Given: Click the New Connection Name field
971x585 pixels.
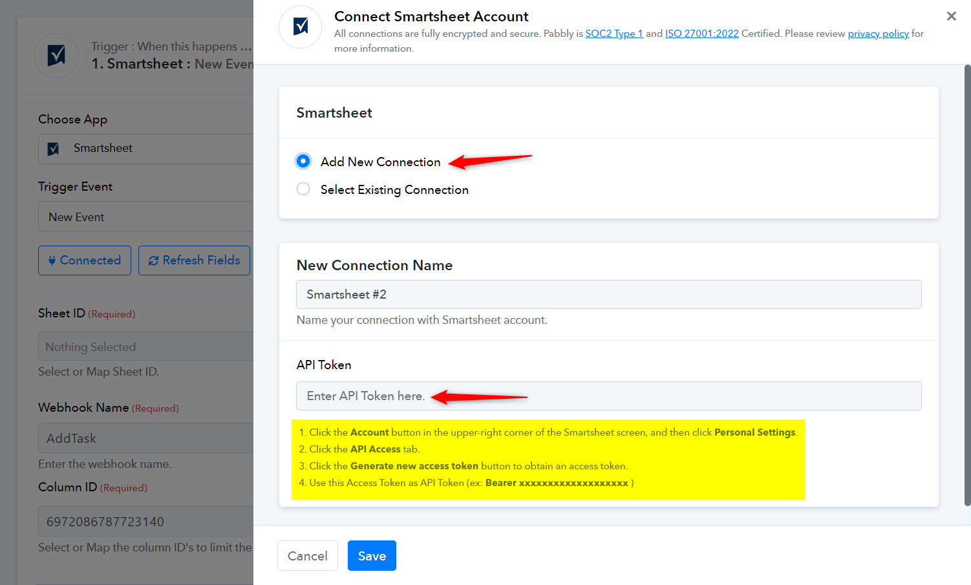Looking at the screenshot, I should tap(608, 294).
